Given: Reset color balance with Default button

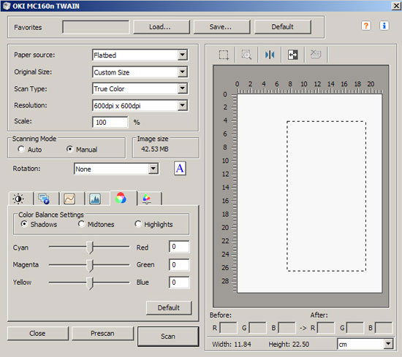Looking at the screenshot, I should pos(169,307).
